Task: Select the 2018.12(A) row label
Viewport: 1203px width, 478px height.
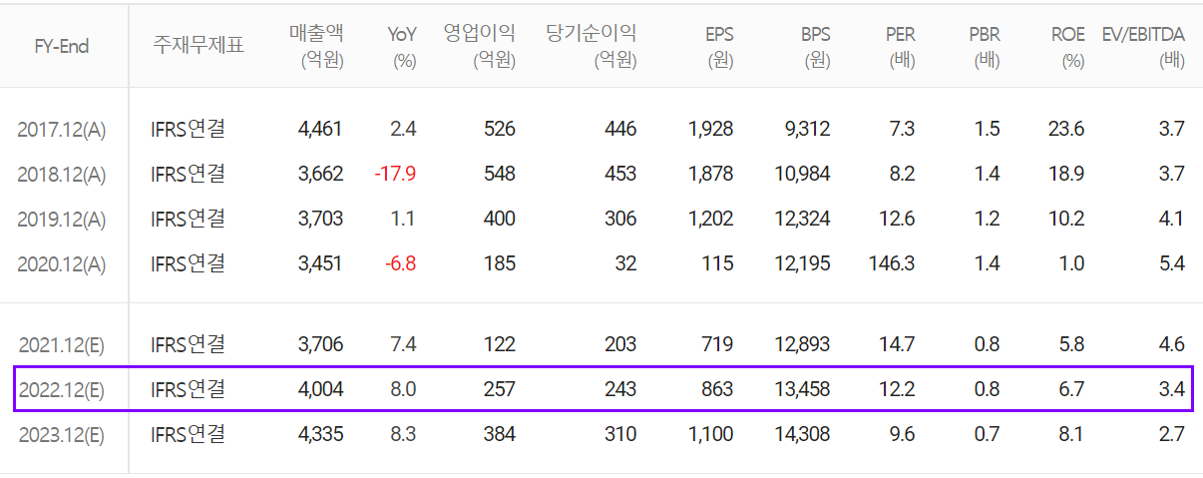Action: (61, 175)
